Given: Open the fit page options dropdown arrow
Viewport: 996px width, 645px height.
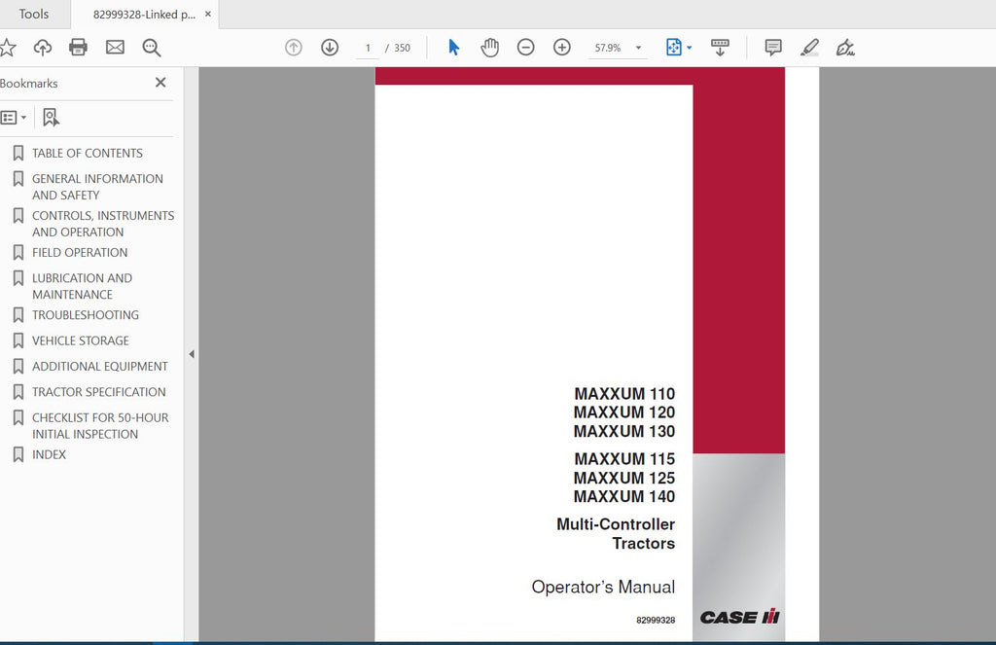Looking at the screenshot, I should [x=690, y=48].
